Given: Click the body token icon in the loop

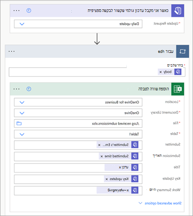Looking at the screenshot, I should tap(178, 72).
